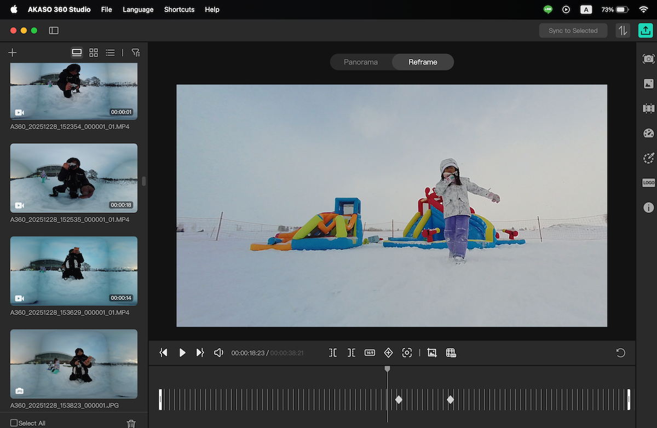Click the trash icon to delete files

pyautogui.click(x=131, y=423)
